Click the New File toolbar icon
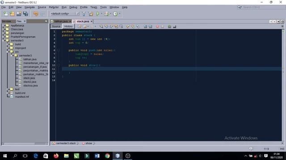 coord(6,14)
